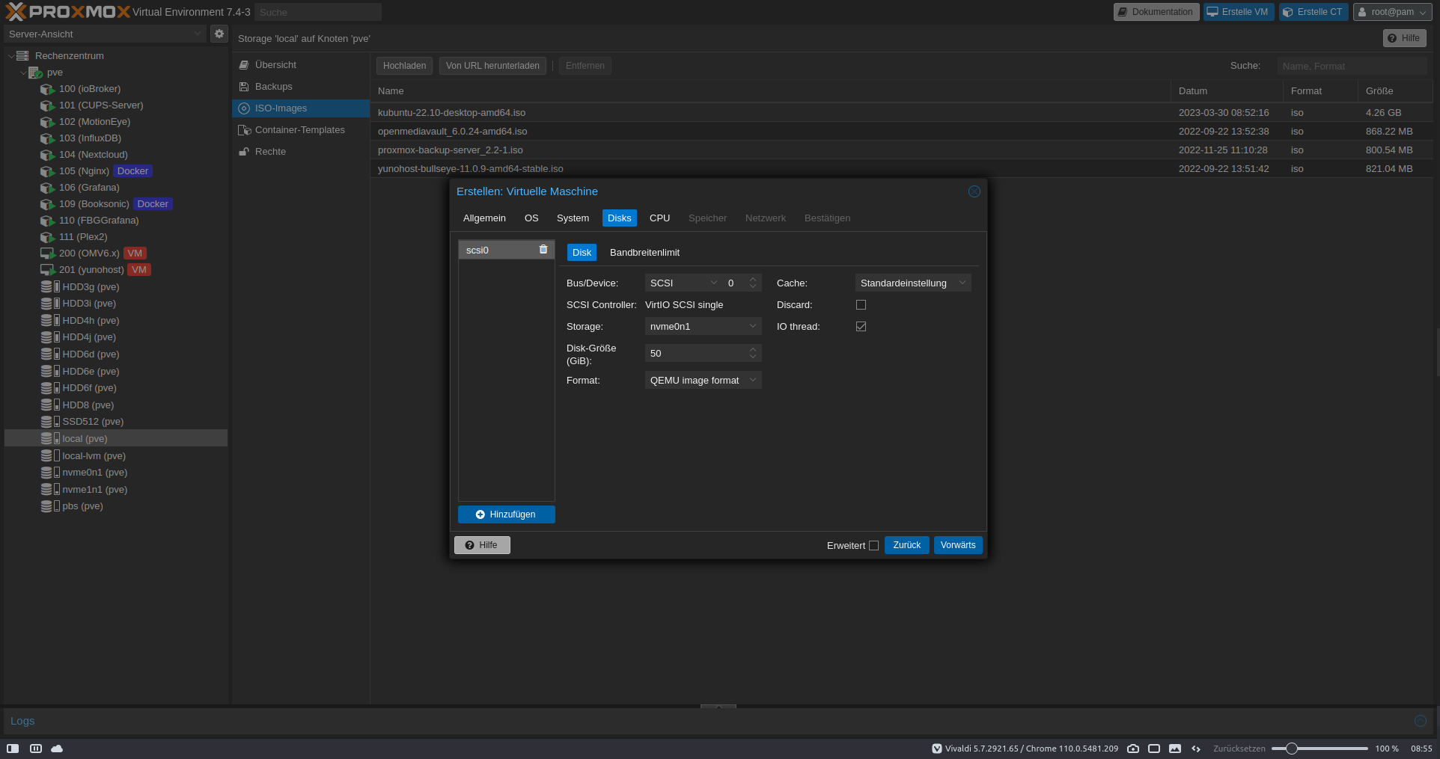
Task: Close the Erstellen: Virtuelle Maschine dialog
Action: click(974, 191)
